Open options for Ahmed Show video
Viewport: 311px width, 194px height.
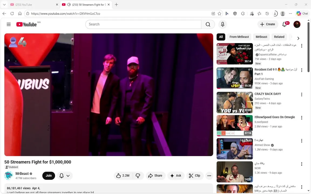302,141
